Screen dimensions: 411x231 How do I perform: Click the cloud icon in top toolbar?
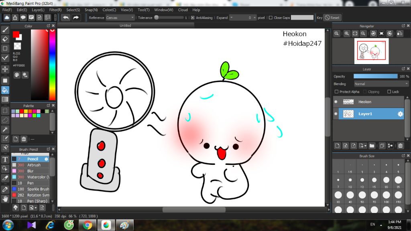(x=7, y=18)
